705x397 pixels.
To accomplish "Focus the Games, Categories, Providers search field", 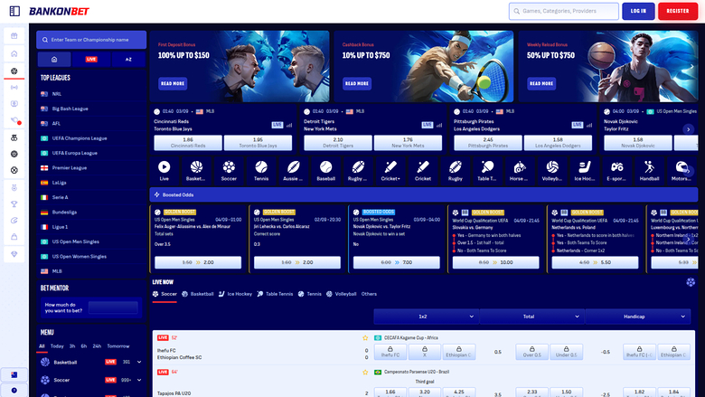I will (564, 11).
